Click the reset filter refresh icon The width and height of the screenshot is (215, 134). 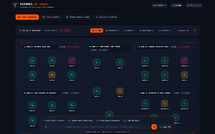(195, 31)
